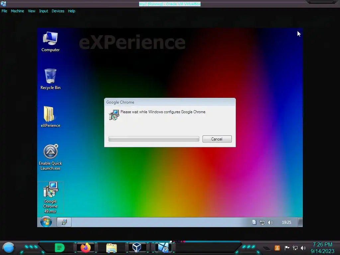Screen dimensions: 340x255
Task: Open VirtualBox Help menu
Action: click(71, 11)
